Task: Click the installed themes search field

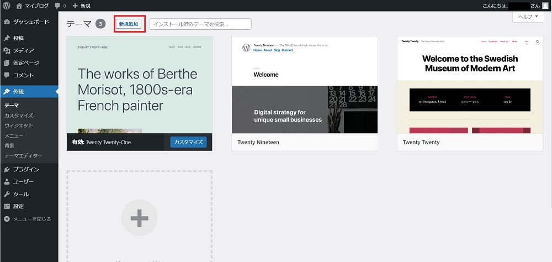Action: point(200,24)
